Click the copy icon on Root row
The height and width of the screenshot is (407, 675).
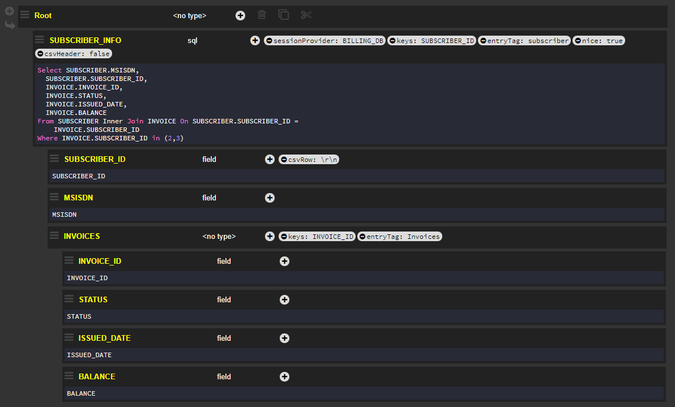(284, 15)
